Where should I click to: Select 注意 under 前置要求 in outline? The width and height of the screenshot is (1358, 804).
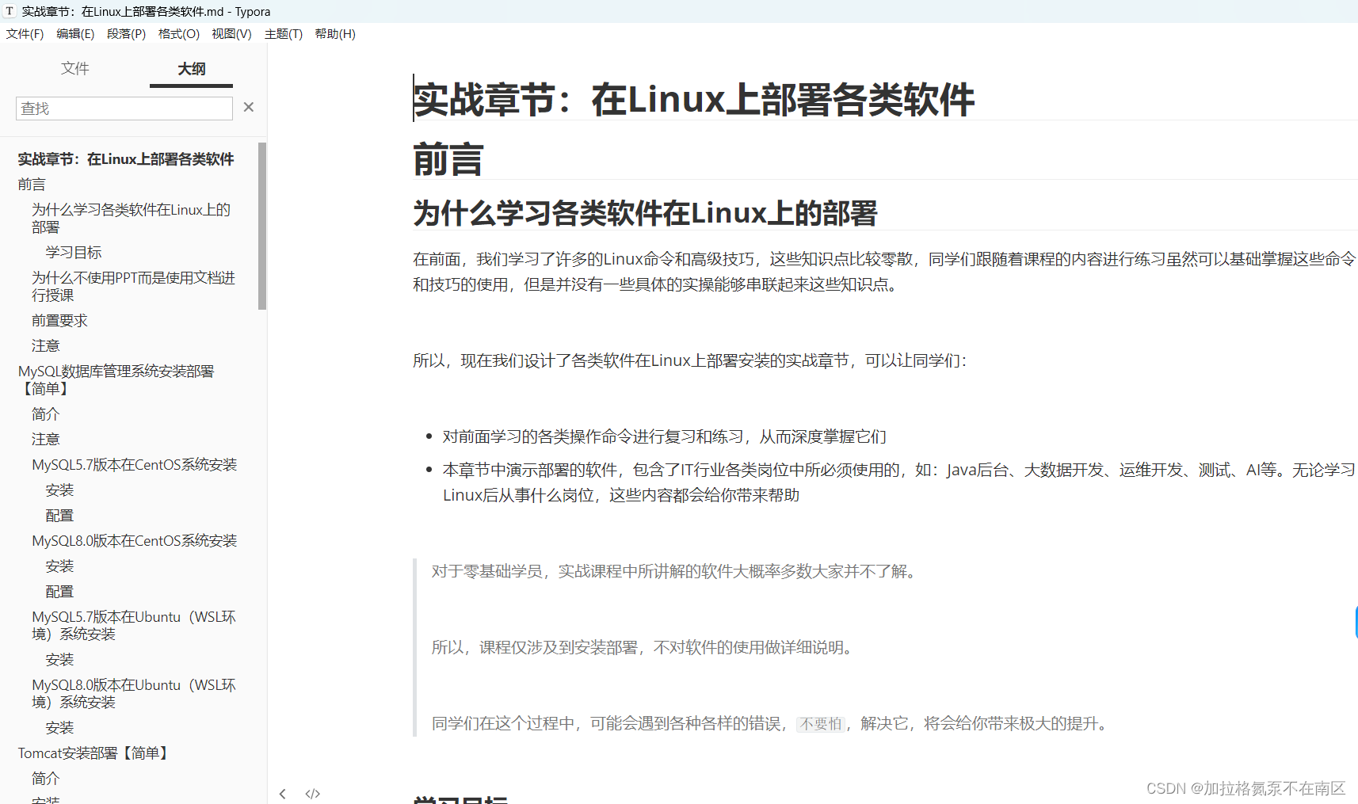(46, 346)
